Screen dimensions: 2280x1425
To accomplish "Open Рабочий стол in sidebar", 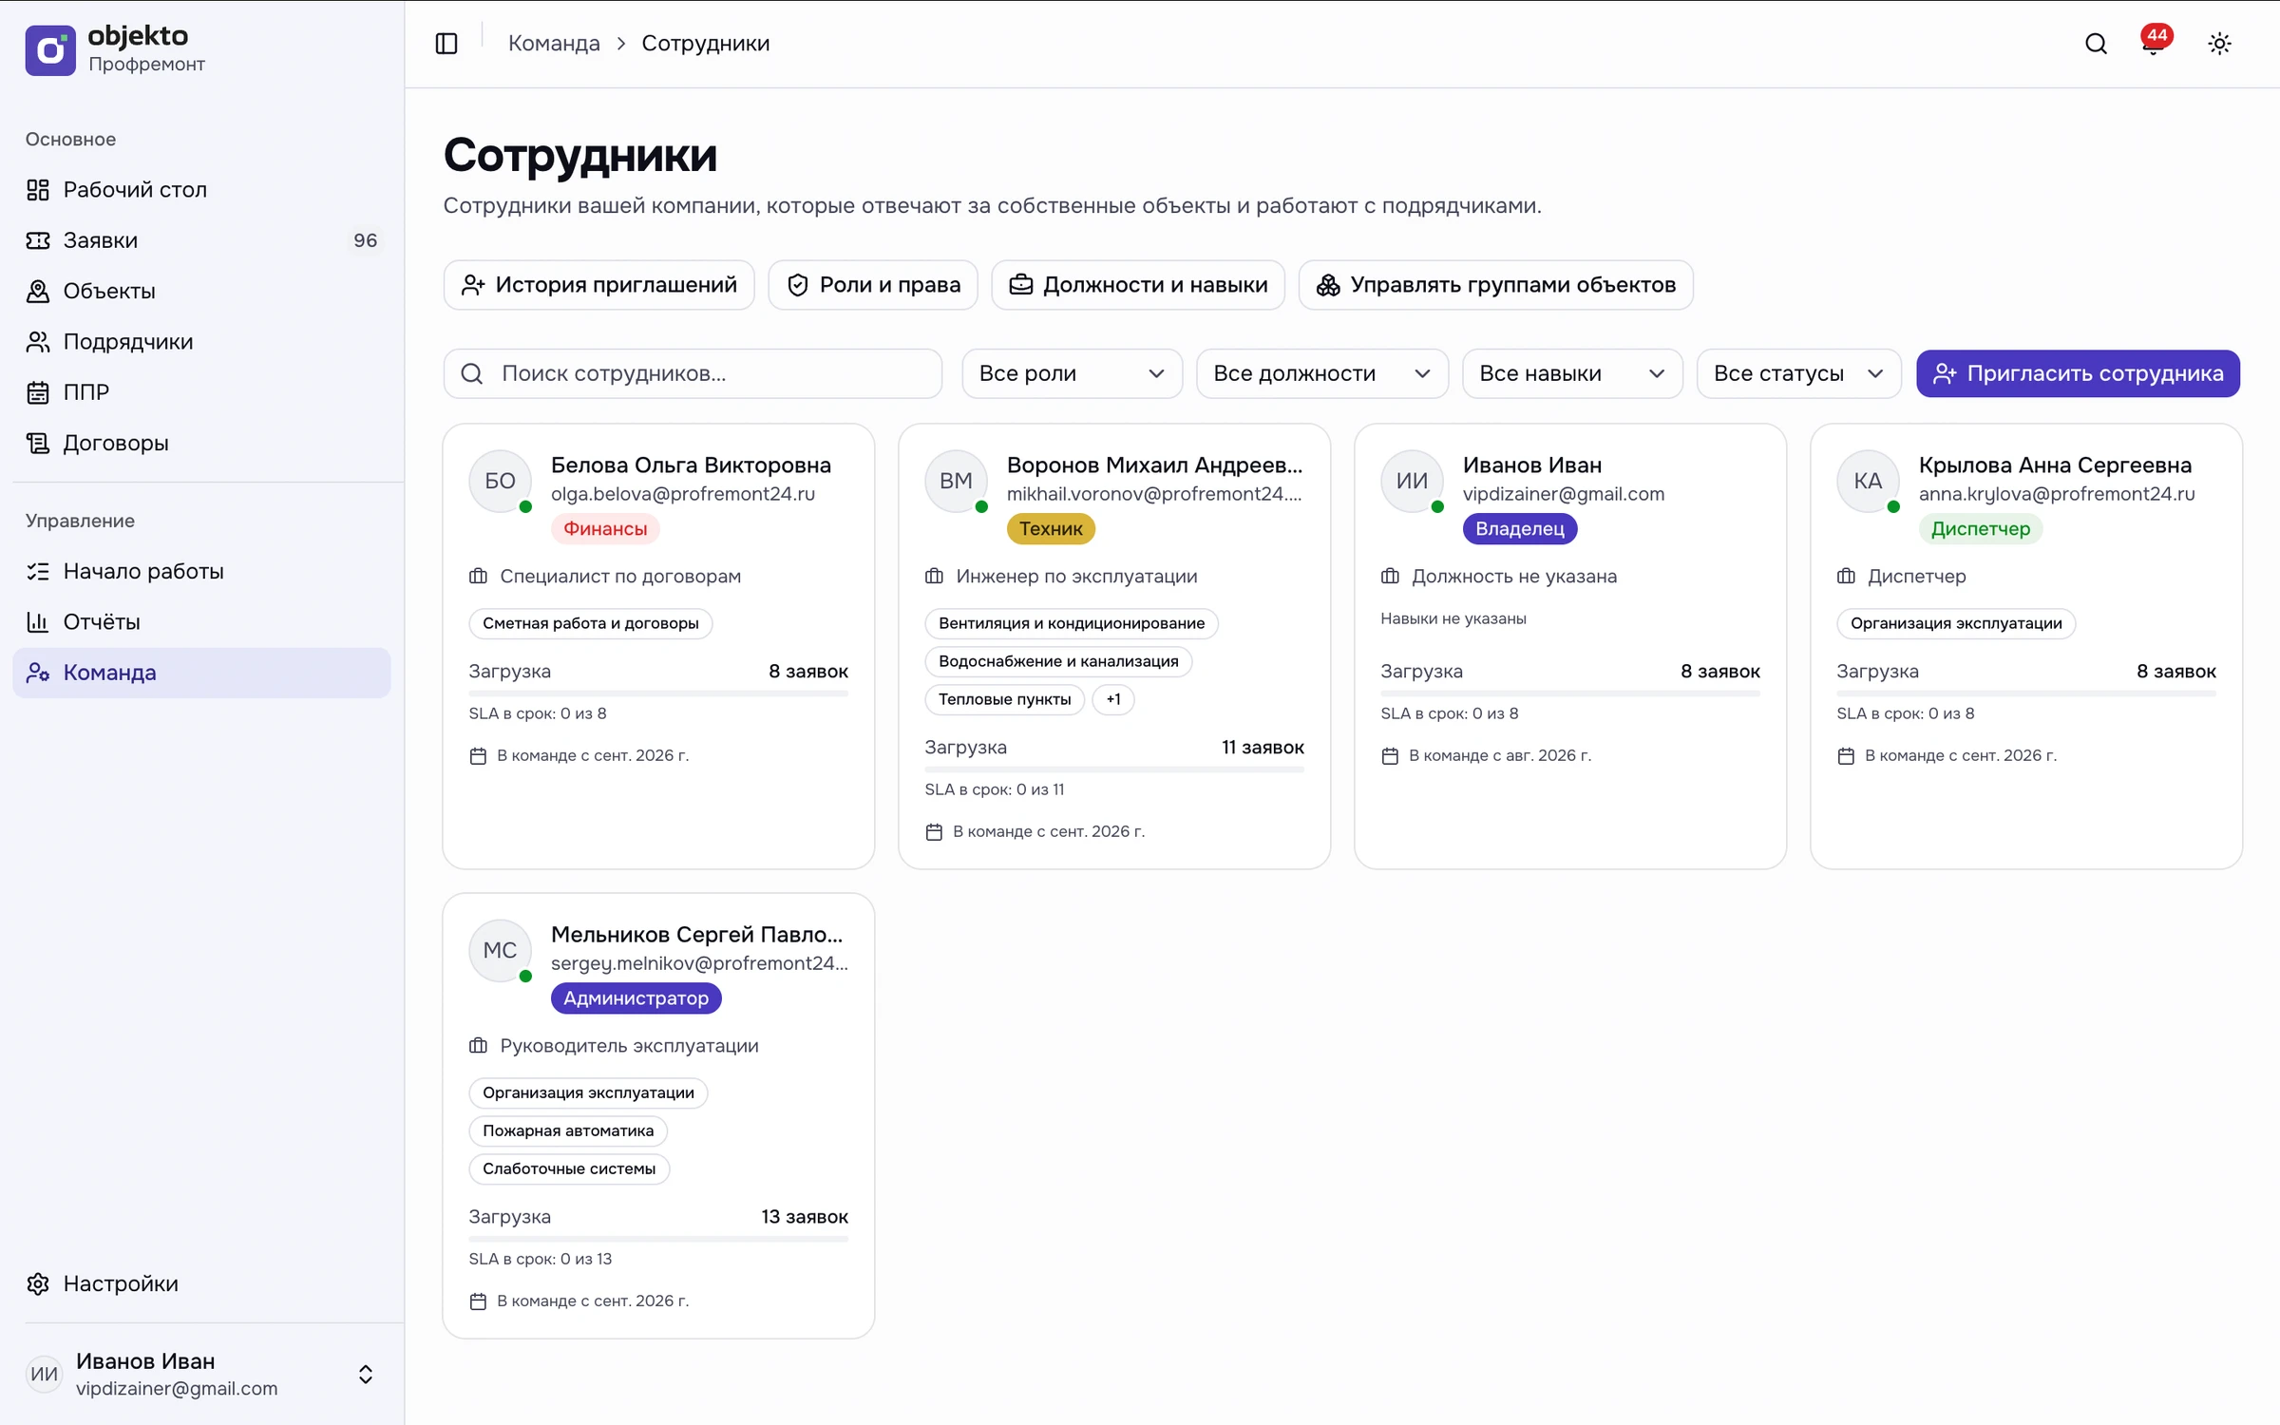I will pos(201,190).
